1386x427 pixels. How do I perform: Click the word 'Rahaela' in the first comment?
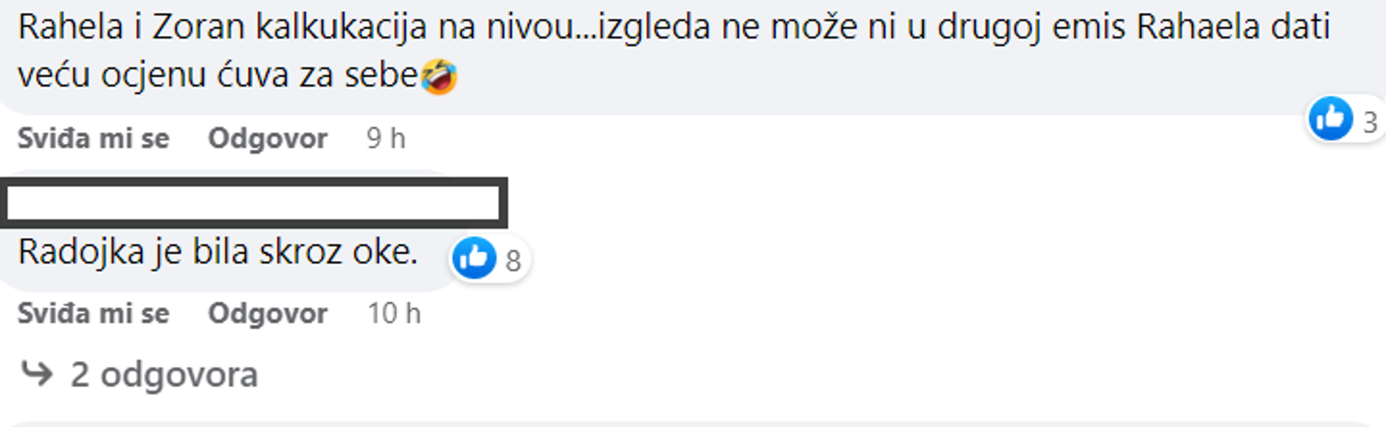1198,27
